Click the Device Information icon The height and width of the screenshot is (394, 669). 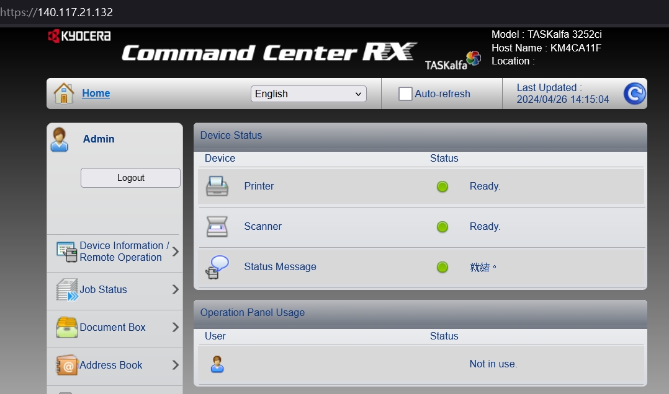[x=67, y=252]
